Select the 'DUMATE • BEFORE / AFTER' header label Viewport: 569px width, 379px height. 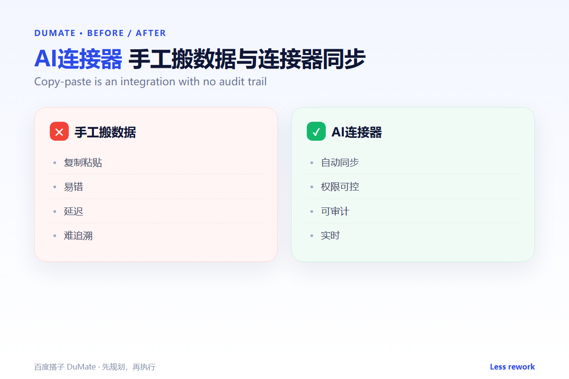point(100,33)
